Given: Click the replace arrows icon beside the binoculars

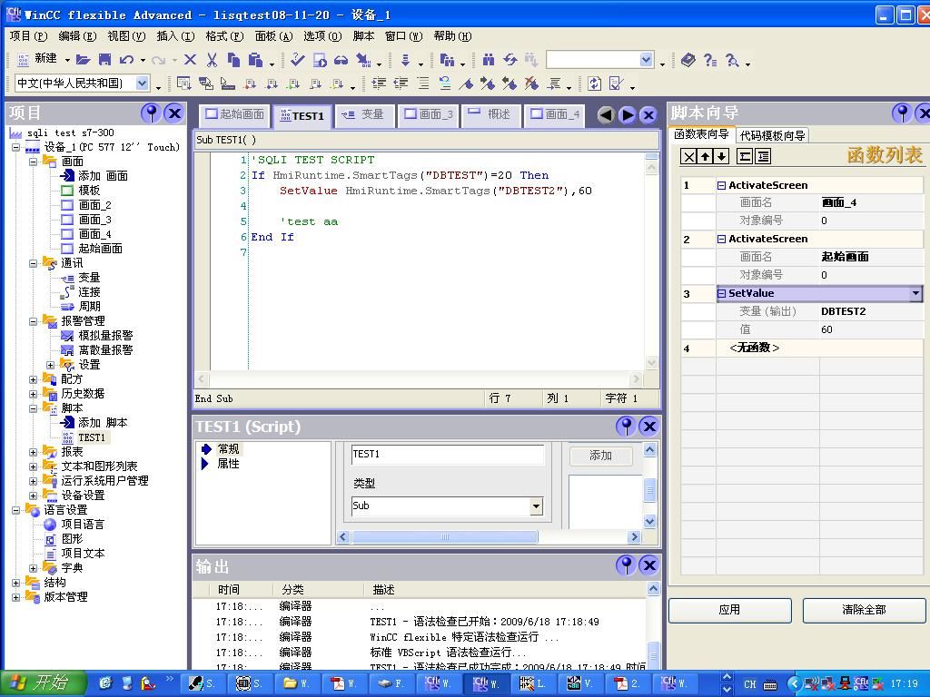Looking at the screenshot, I should [x=510, y=60].
